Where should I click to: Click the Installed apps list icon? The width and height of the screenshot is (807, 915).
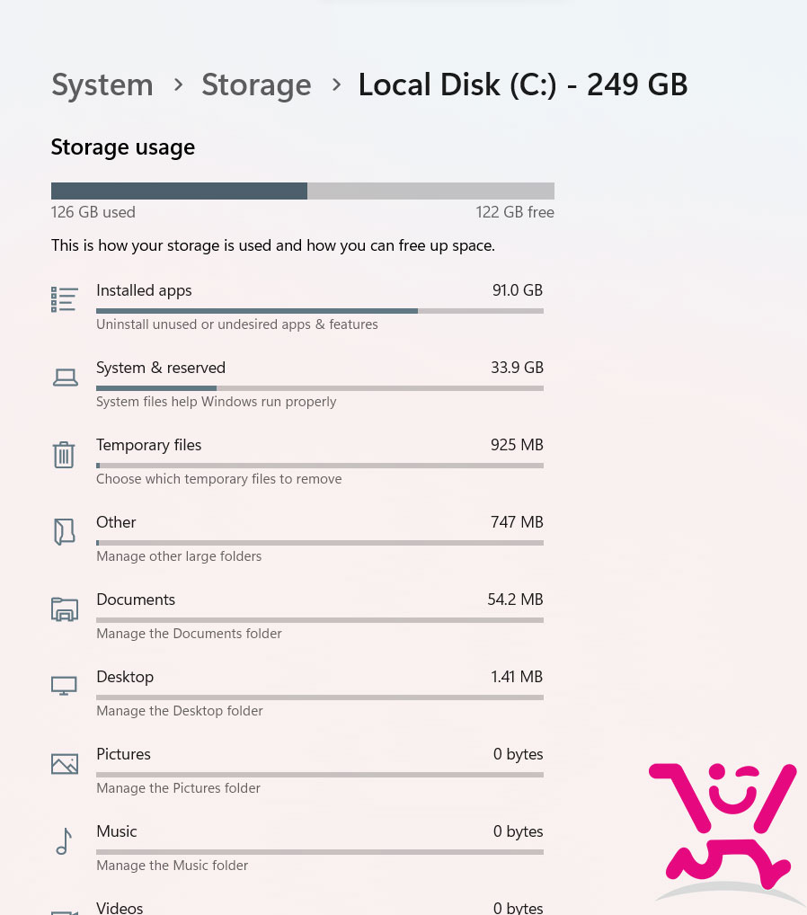click(x=64, y=299)
